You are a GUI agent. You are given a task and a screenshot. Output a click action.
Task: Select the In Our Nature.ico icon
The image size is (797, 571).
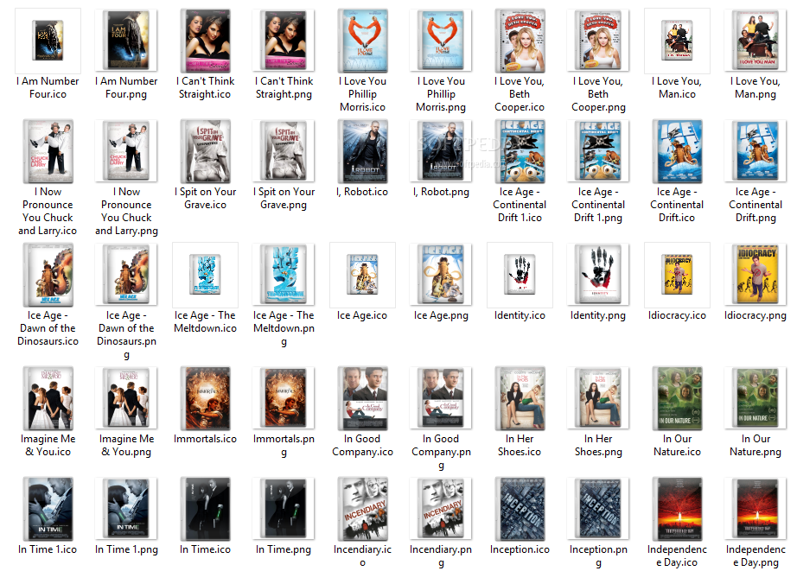(677, 398)
